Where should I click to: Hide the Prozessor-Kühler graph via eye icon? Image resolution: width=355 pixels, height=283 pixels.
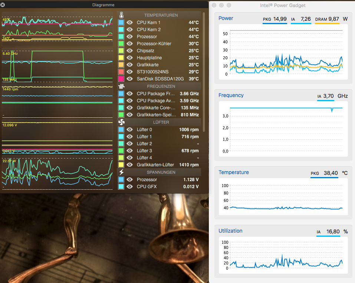pos(130,44)
